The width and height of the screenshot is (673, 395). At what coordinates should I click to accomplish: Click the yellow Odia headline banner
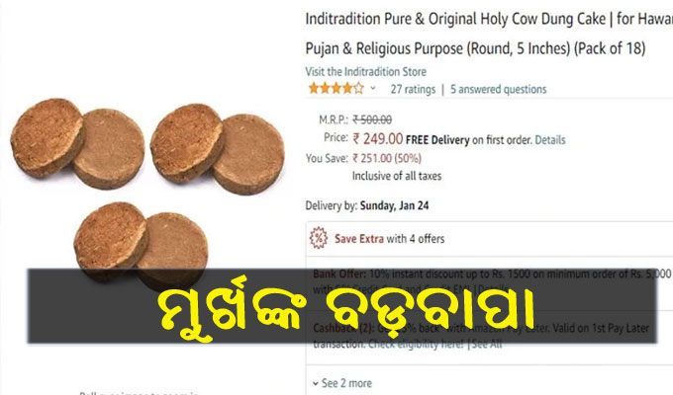tap(342, 306)
